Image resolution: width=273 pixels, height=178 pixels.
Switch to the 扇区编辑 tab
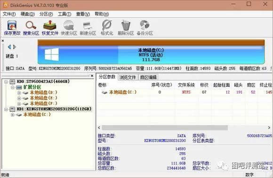[148, 77]
